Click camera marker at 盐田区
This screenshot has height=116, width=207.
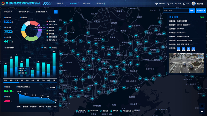click(x=137, y=90)
